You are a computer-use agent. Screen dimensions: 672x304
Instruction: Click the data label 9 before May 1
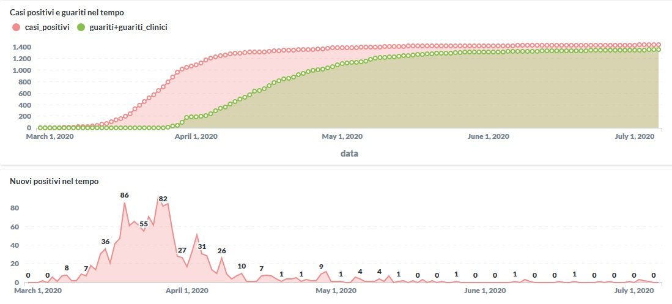pos(321,267)
